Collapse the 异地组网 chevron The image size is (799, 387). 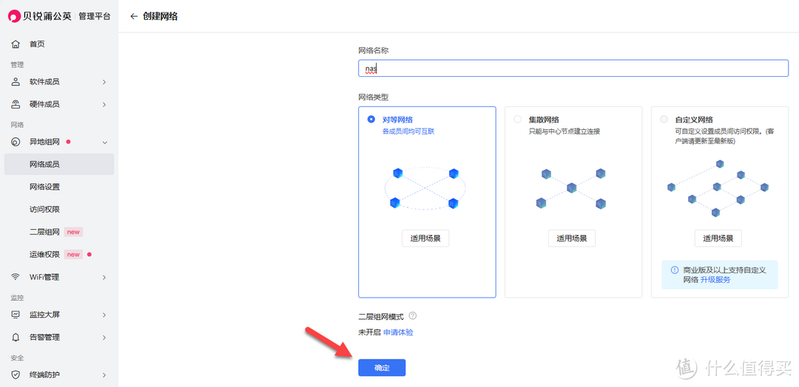coord(104,143)
